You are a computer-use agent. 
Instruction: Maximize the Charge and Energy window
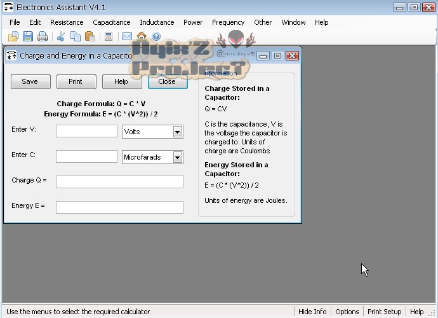(x=277, y=56)
